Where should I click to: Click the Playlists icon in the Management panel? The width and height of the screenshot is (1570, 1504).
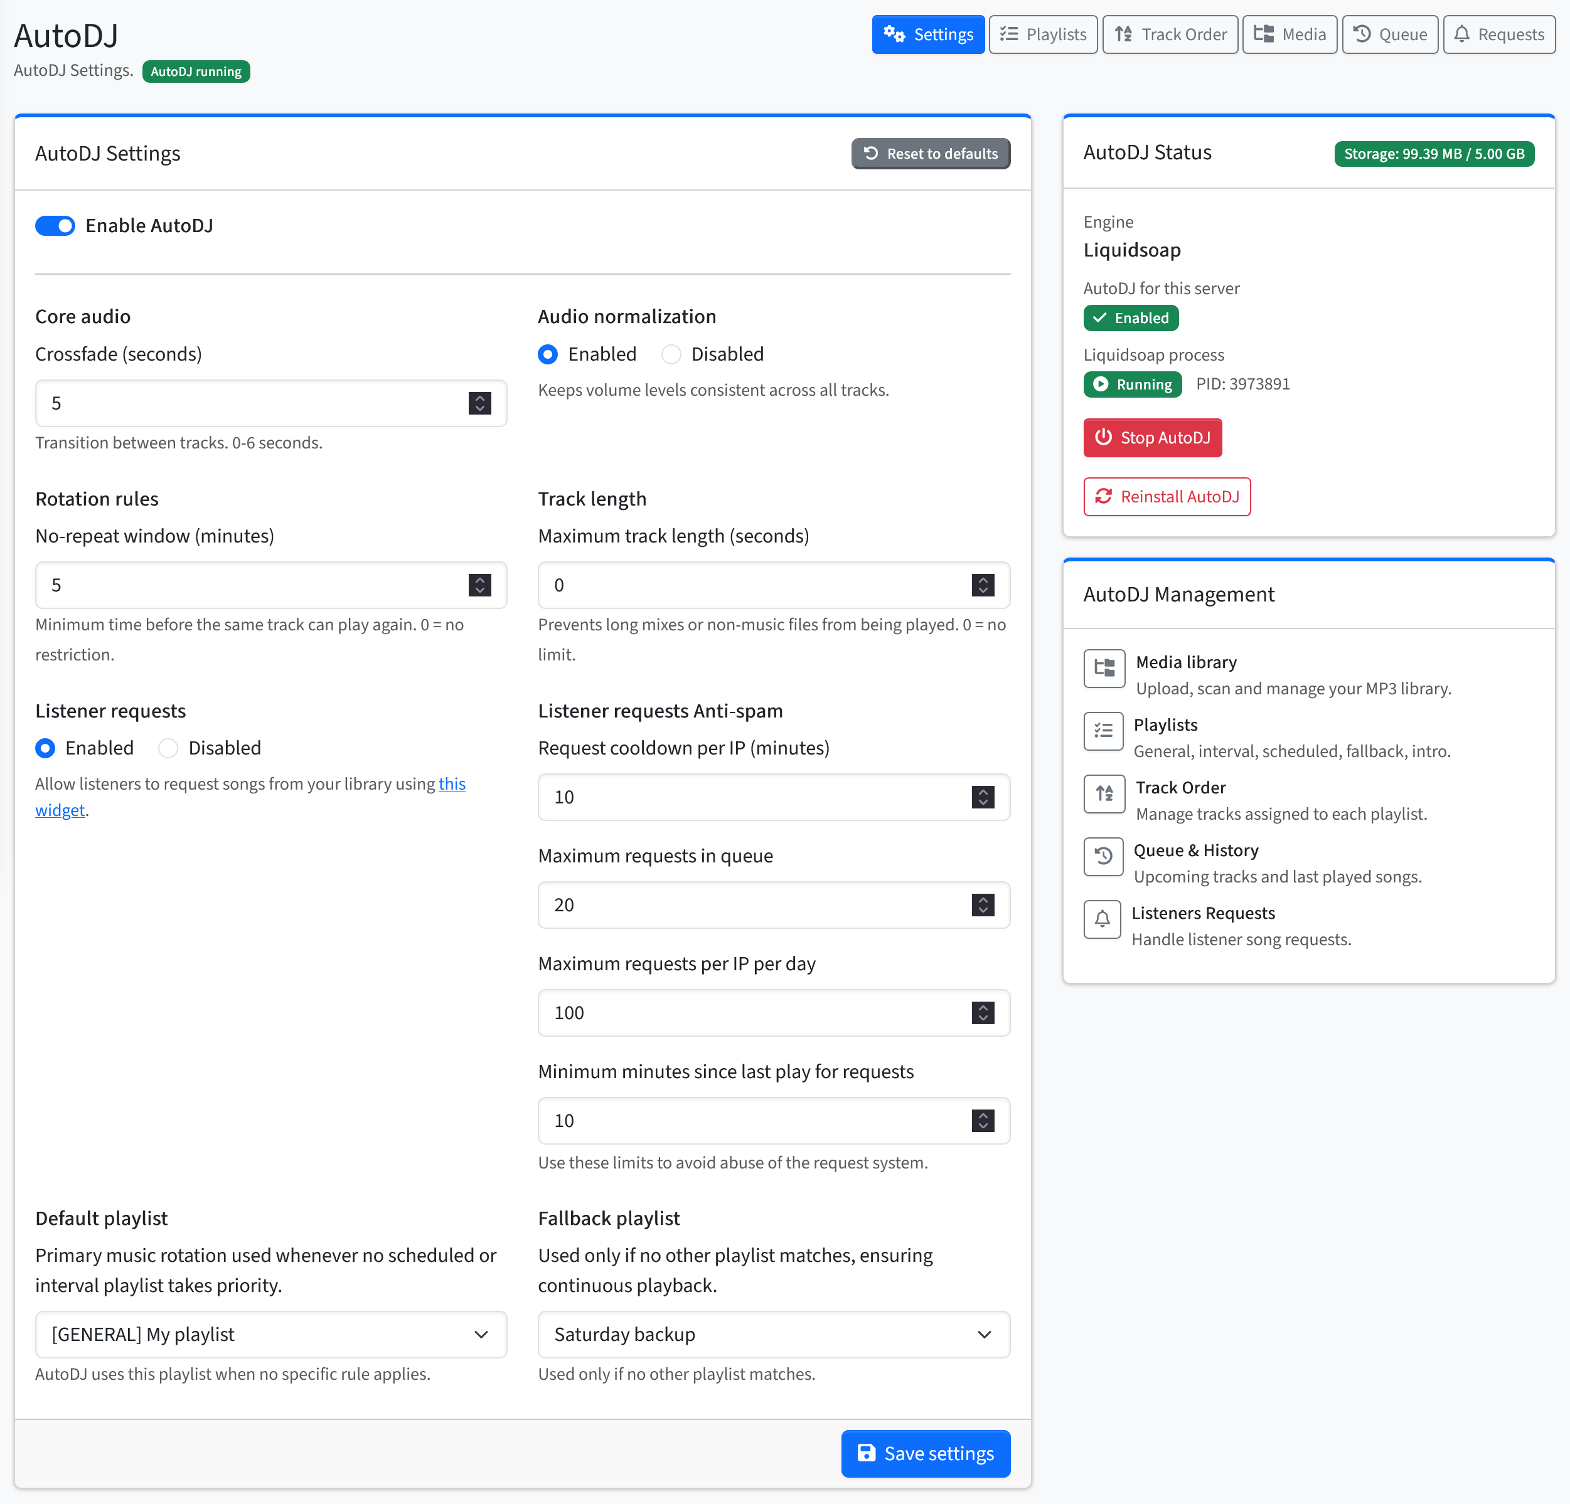1103,731
